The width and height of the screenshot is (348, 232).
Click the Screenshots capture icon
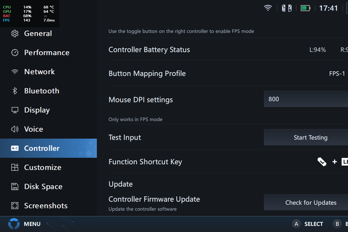tap(15, 206)
